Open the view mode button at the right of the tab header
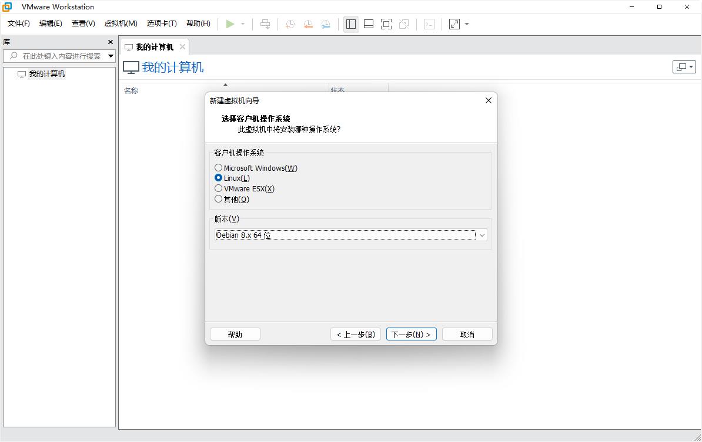702x442 pixels. point(684,67)
